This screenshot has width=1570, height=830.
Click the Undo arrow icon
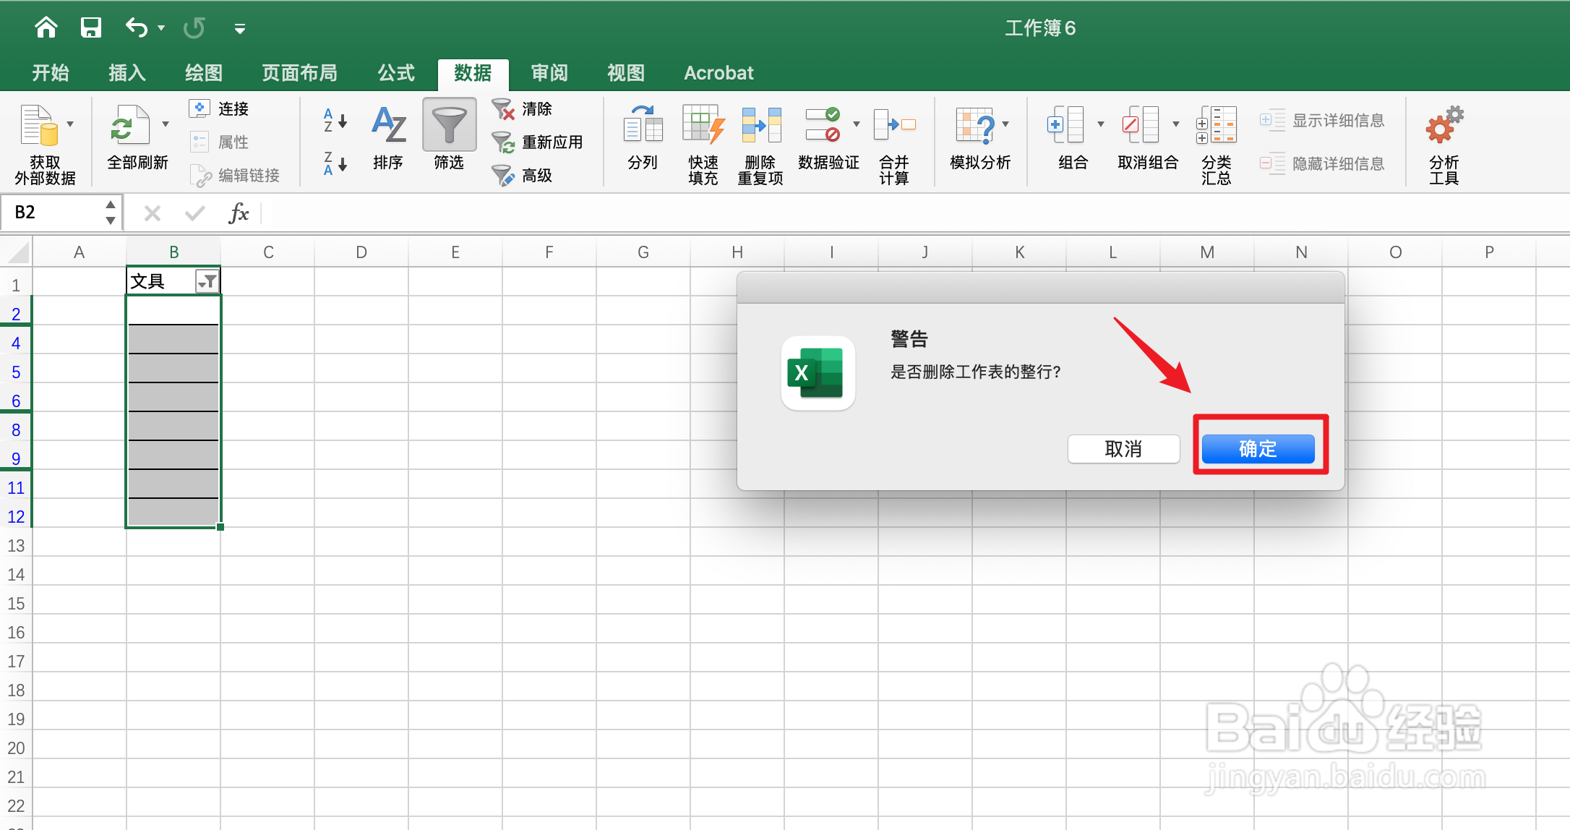tap(136, 28)
